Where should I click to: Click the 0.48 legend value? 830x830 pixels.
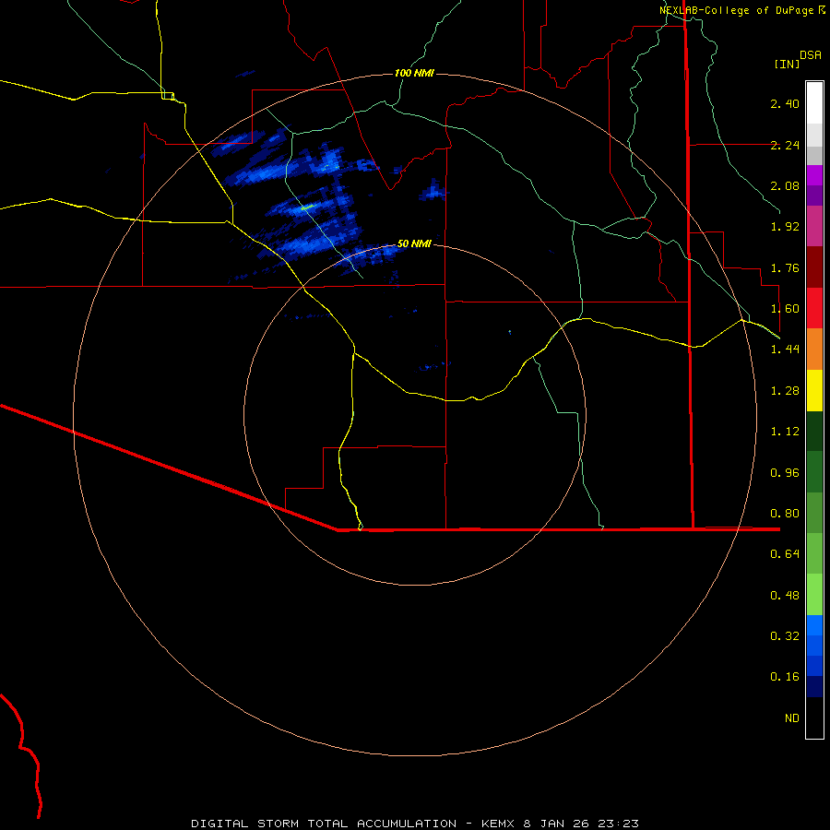(x=785, y=596)
